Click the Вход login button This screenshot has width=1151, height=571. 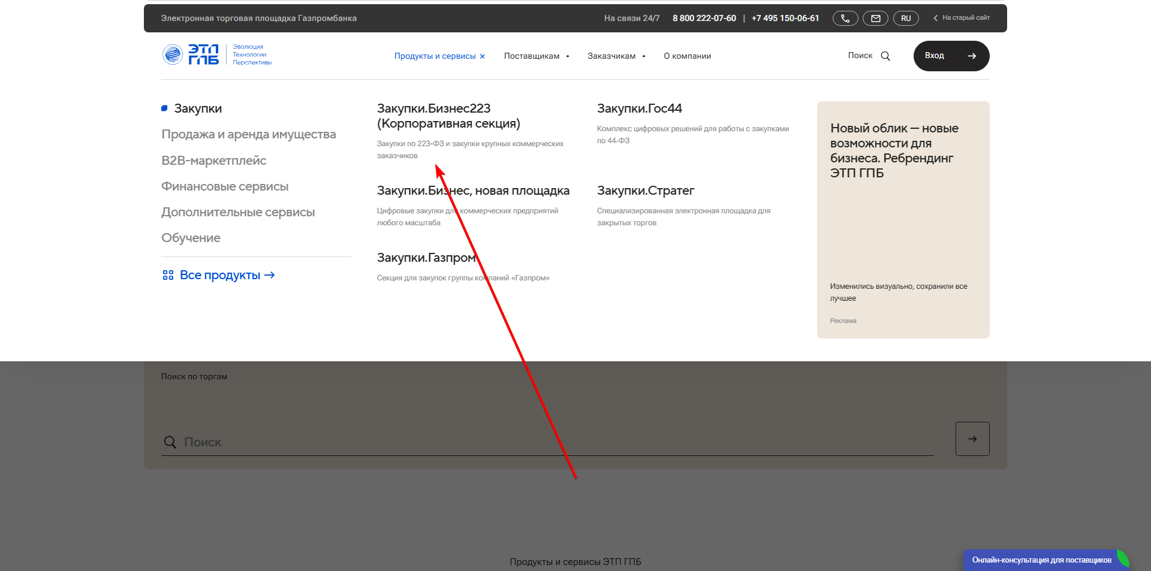coord(951,56)
